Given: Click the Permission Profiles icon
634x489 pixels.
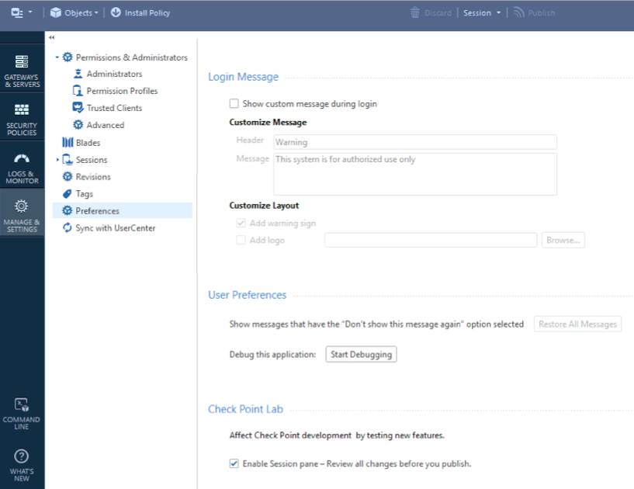Looking at the screenshot, I should coord(78,91).
